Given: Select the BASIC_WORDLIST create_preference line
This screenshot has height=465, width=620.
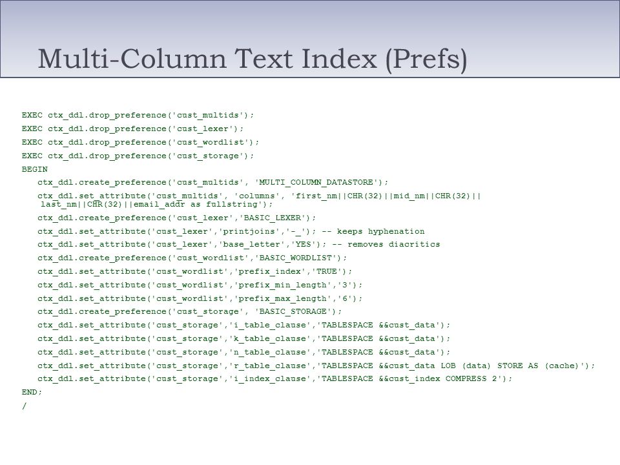Looking at the screenshot, I should coord(192,258).
